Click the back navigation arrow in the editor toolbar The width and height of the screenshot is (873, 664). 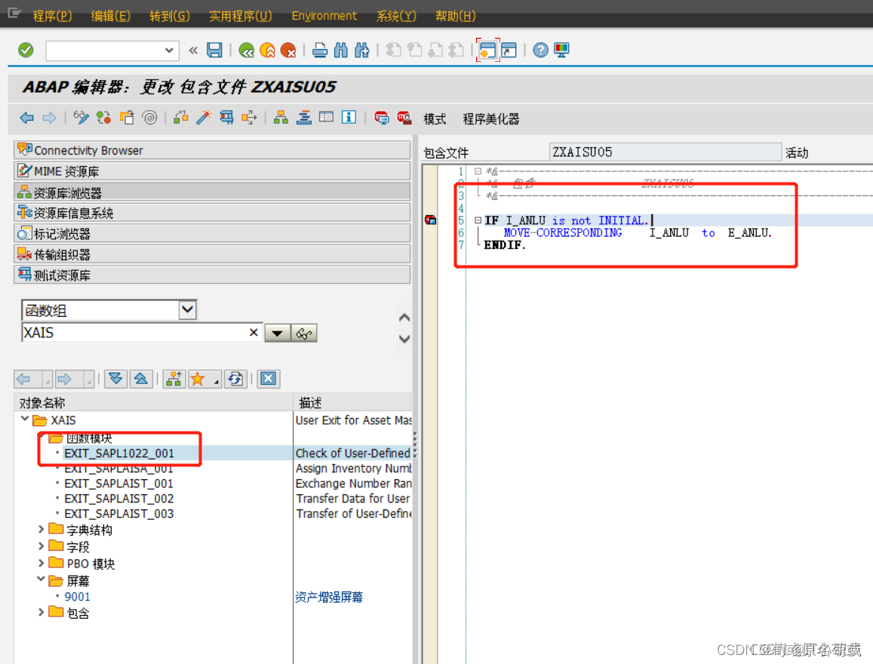pos(27,118)
